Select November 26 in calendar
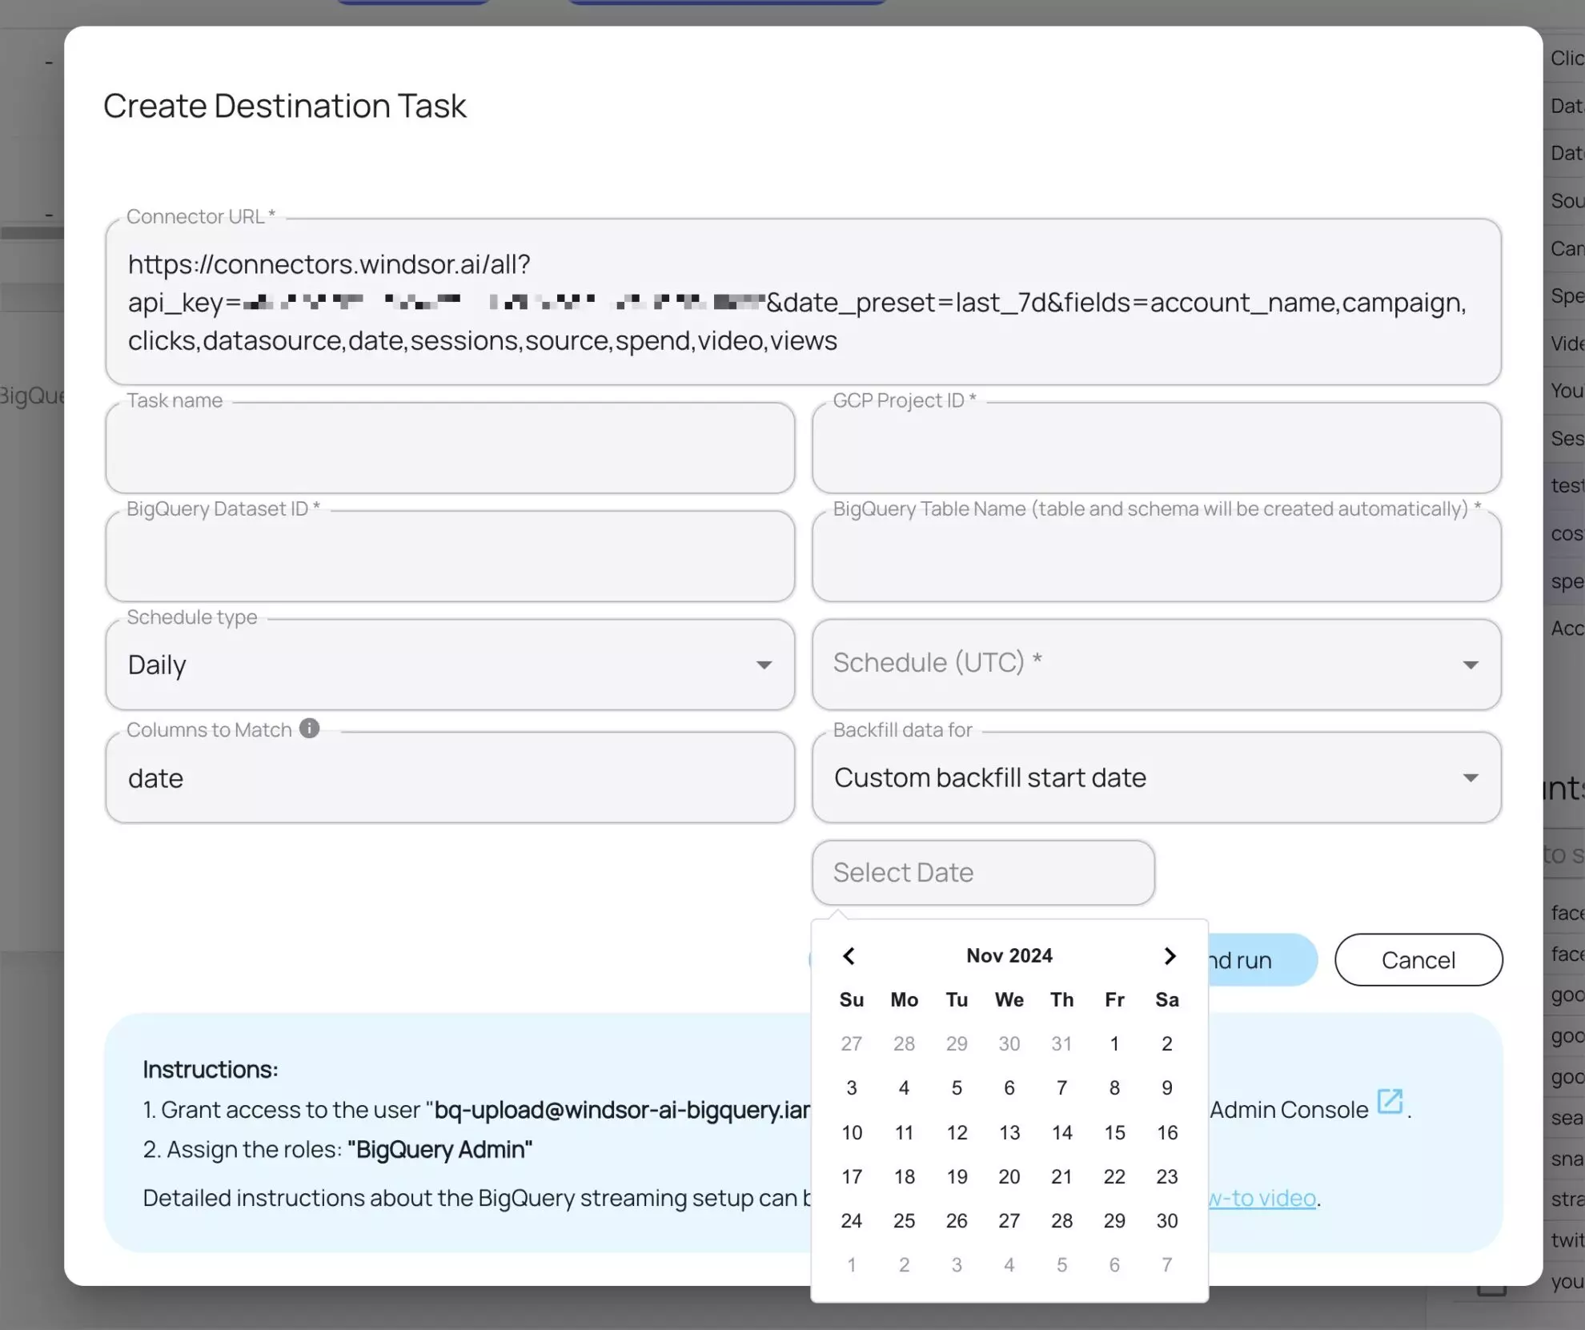The height and width of the screenshot is (1330, 1585). [x=957, y=1220]
